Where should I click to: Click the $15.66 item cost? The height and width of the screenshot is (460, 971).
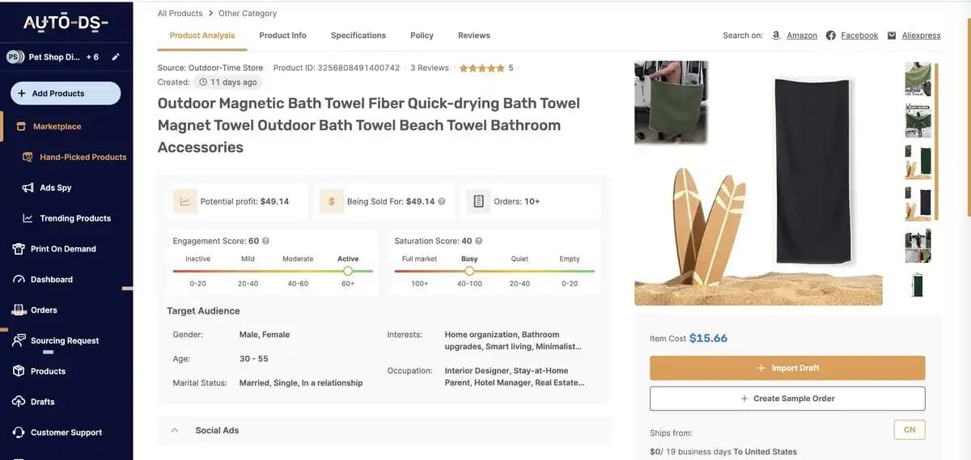point(708,338)
